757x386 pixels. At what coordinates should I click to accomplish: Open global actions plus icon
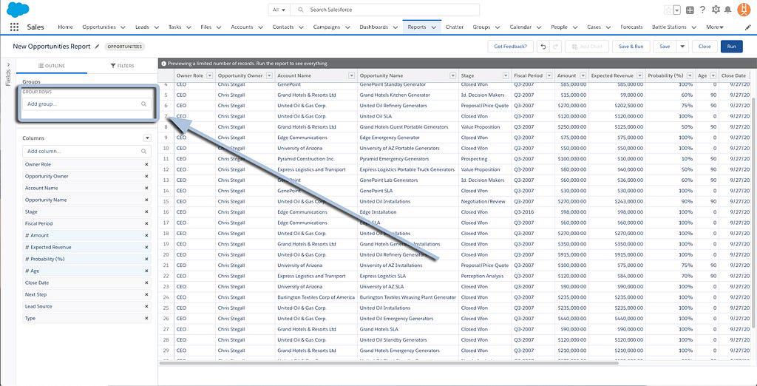point(690,10)
